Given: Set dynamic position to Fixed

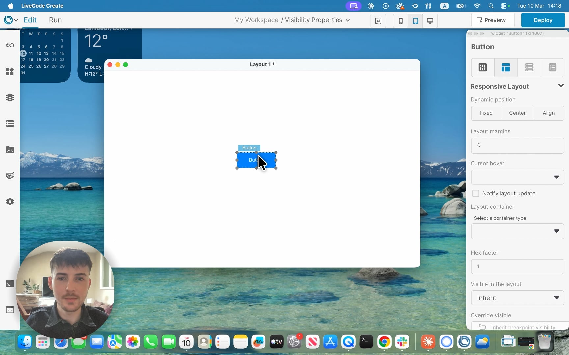Looking at the screenshot, I should click(x=486, y=113).
